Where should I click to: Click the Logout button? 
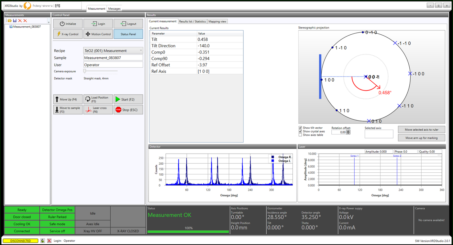click(128, 24)
